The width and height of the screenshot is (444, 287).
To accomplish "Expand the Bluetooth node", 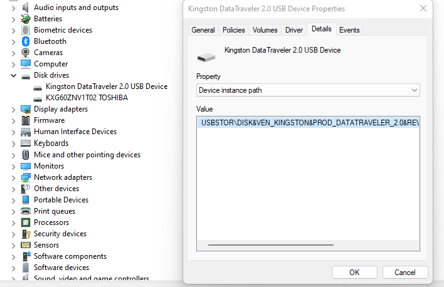I will tap(13, 42).
